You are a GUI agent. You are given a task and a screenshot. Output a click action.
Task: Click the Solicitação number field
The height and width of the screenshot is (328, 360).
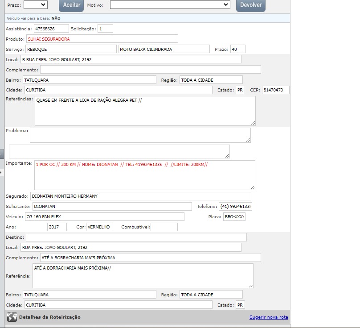(x=105, y=29)
